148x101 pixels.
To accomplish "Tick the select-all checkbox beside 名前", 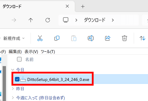I will click(19, 59).
